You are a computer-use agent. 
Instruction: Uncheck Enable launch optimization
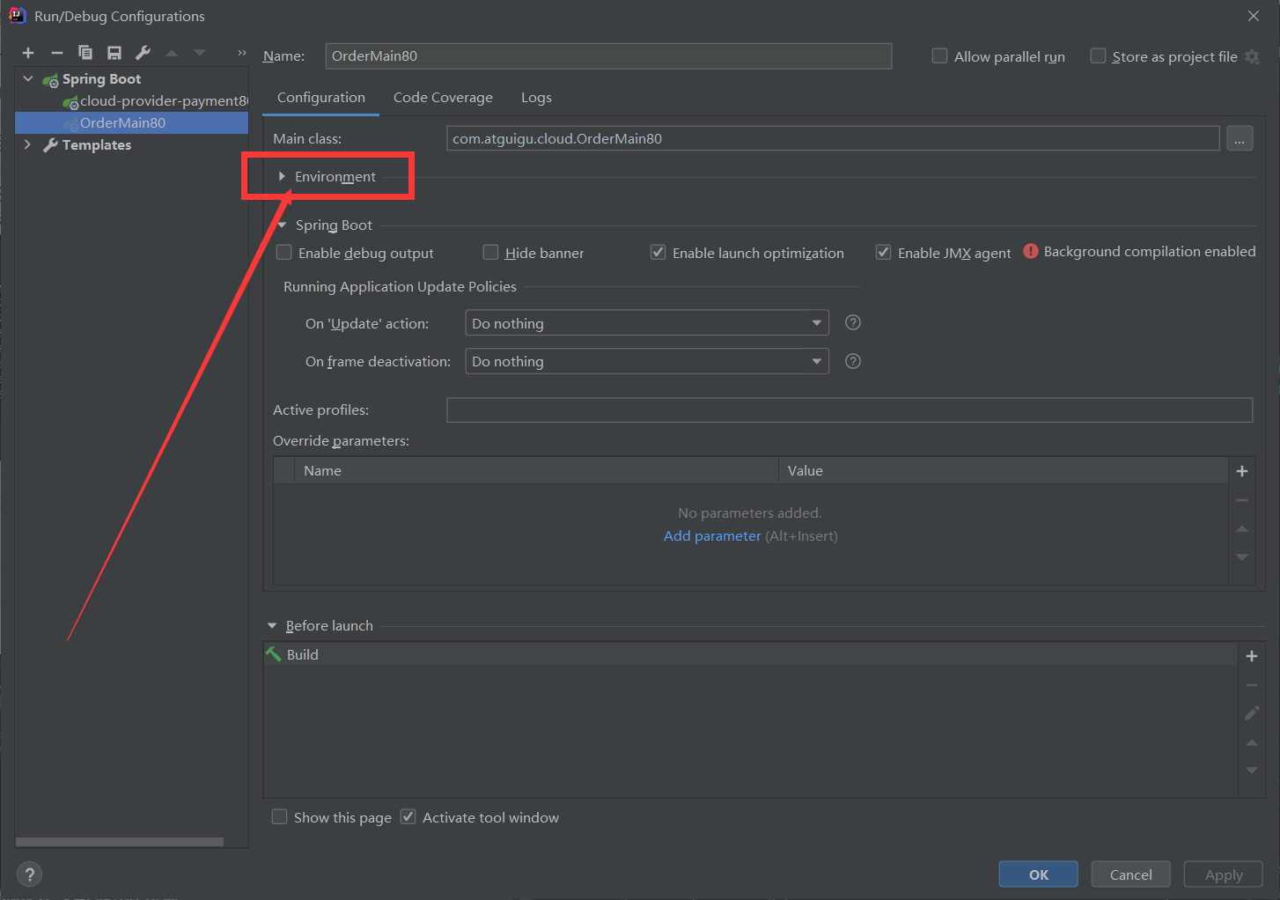pyautogui.click(x=658, y=253)
